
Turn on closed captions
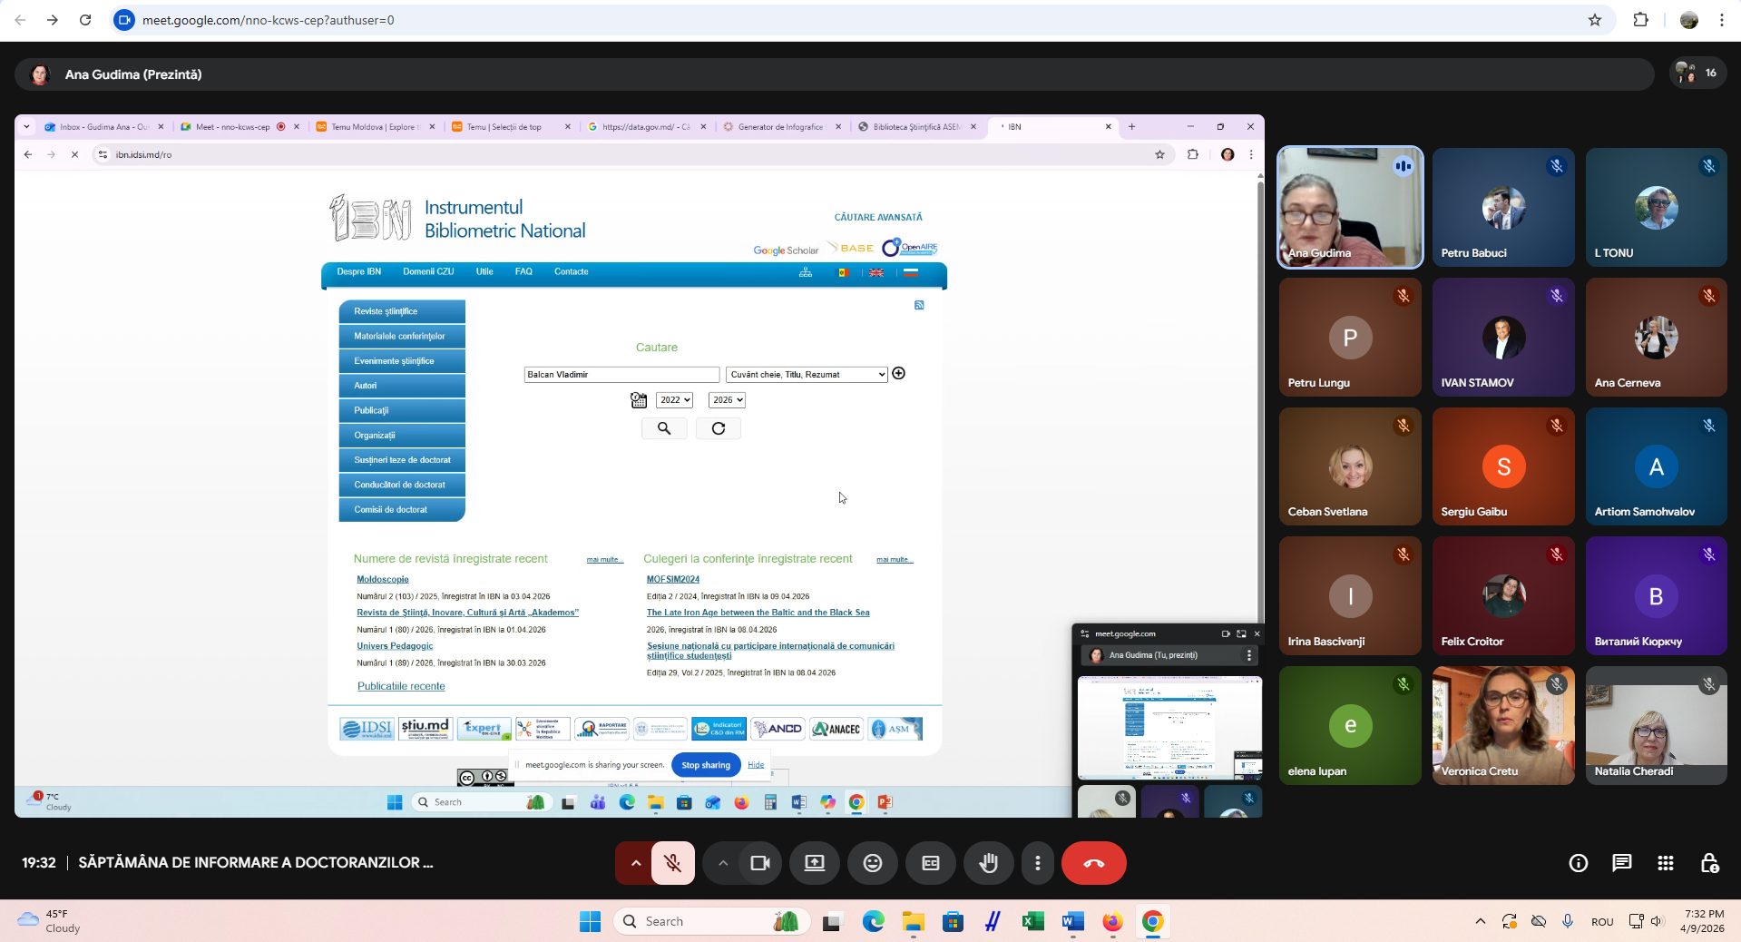930,863
